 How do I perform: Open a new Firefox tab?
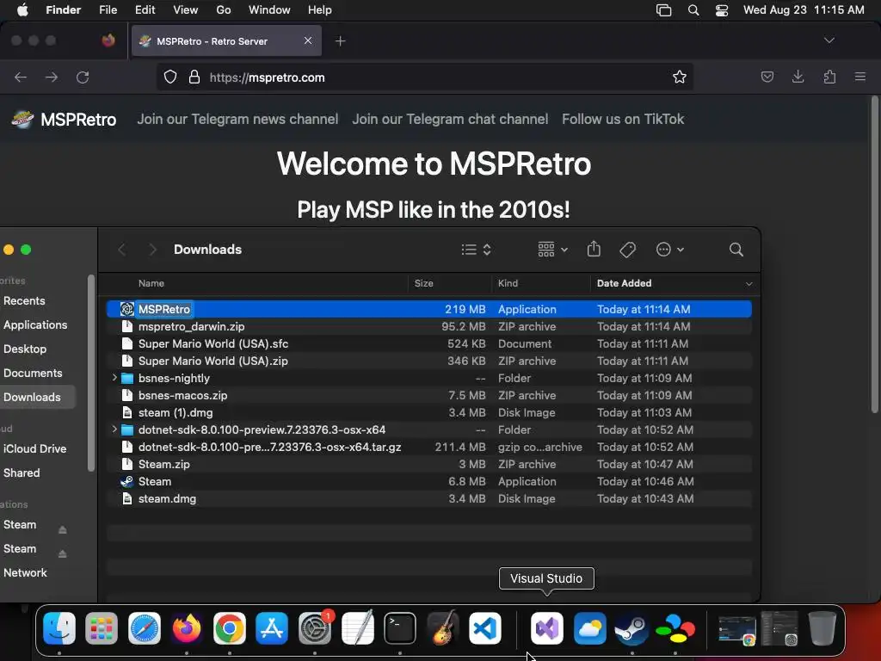340,40
